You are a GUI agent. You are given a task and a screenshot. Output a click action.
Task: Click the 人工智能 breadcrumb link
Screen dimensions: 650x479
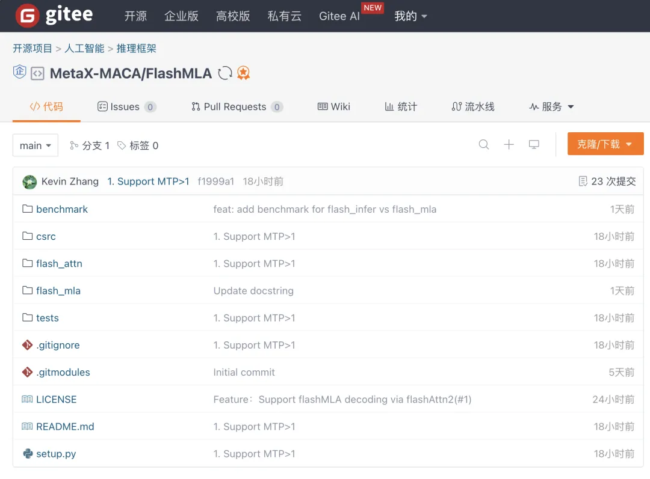pos(84,49)
